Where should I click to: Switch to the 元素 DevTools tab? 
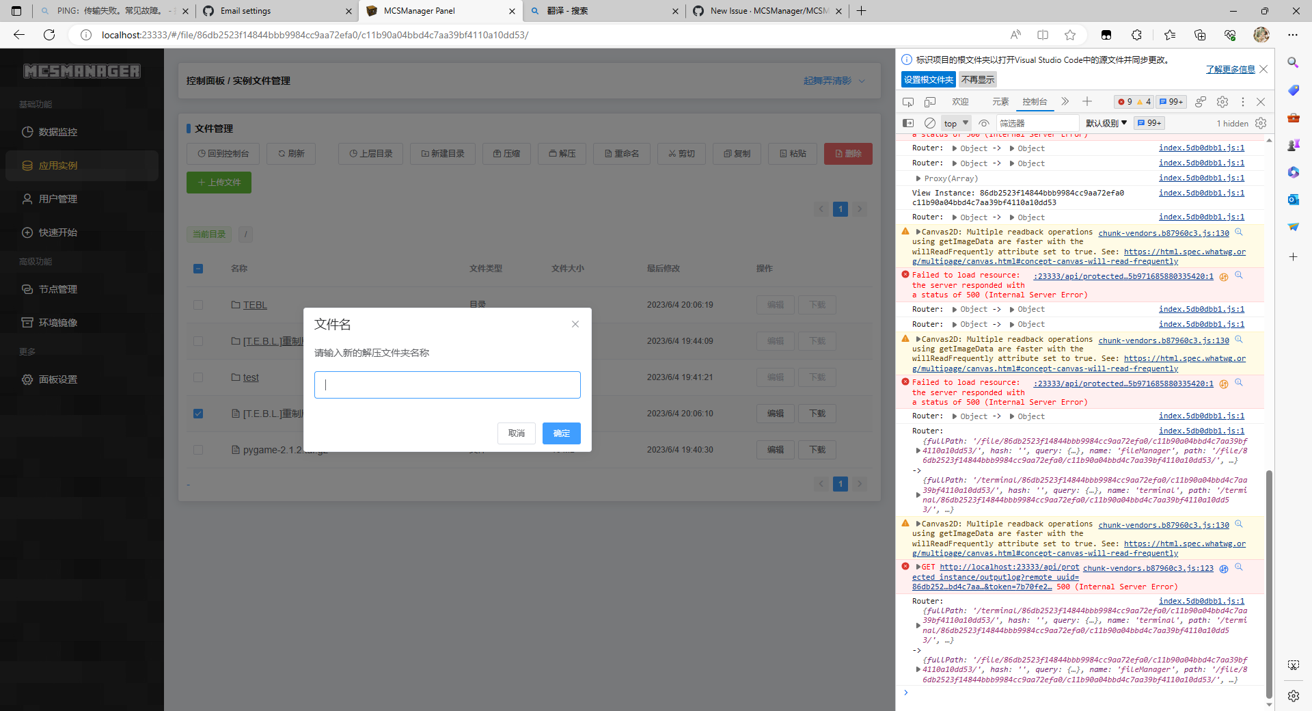coord(1000,101)
